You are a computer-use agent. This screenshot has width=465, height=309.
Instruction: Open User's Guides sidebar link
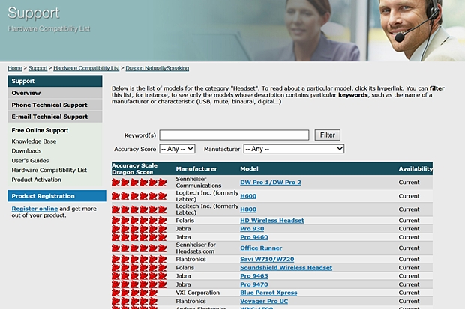click(30, 160)
